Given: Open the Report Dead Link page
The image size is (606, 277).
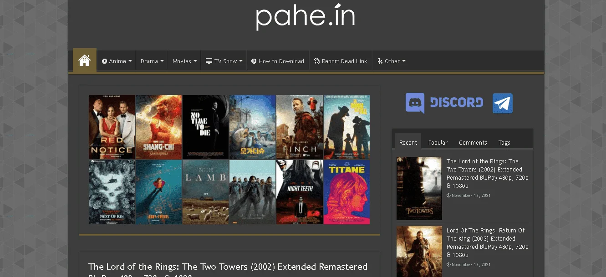Looking at the screenshot, I should [341, 61].
